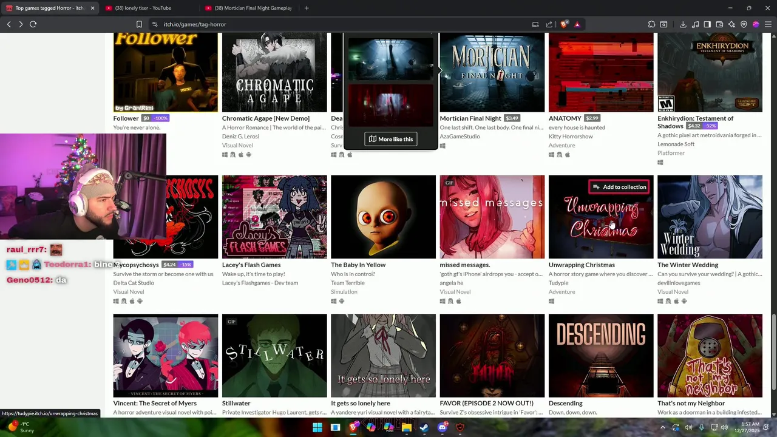Open That's not my Neighbor link
Image resolution: width=777 pixels, height=437 pixels.
point(691,403)
